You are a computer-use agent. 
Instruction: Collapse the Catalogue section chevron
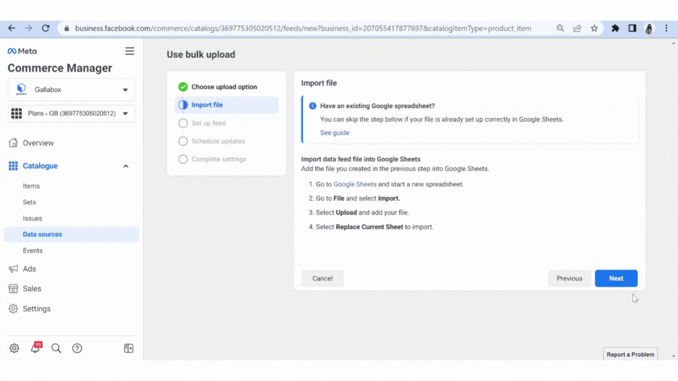[x=126, y=166]
